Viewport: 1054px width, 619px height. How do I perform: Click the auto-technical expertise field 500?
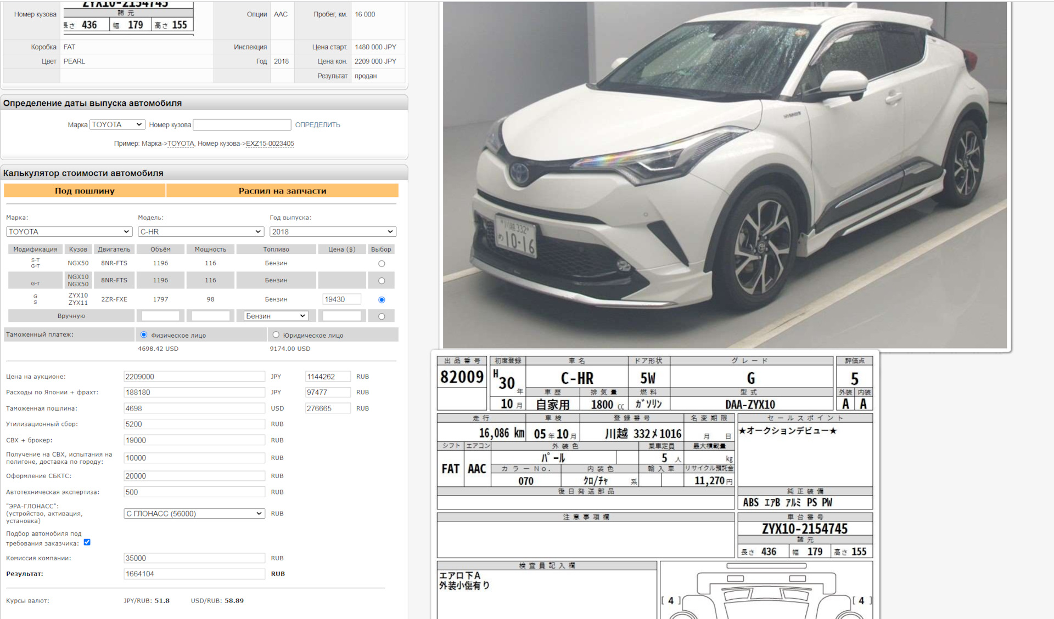tap(194, 492)
